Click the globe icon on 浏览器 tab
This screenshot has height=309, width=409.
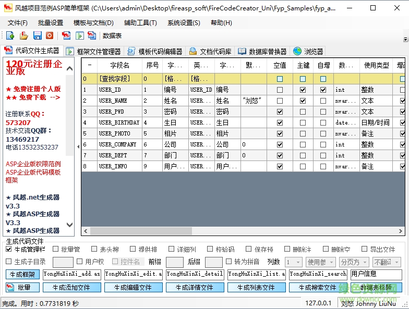297,51
